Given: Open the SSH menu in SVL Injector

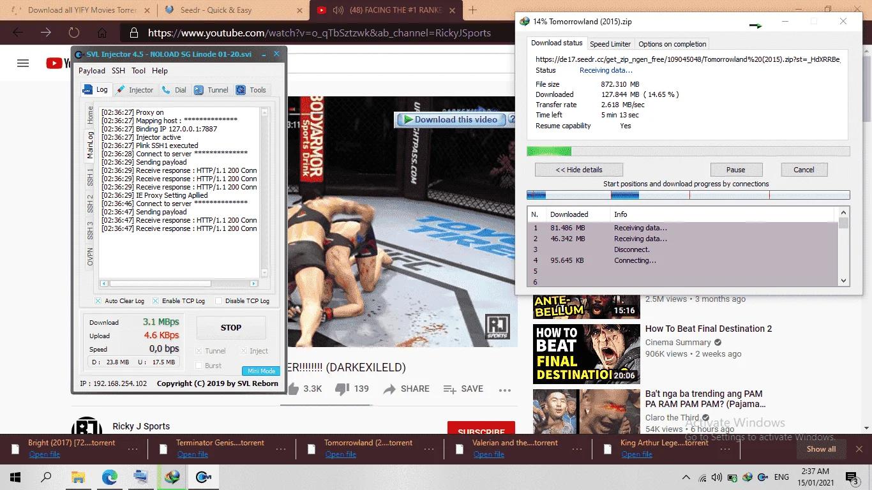Looking at the screenshot, I should pyautogui.click(x=118, y=71).
